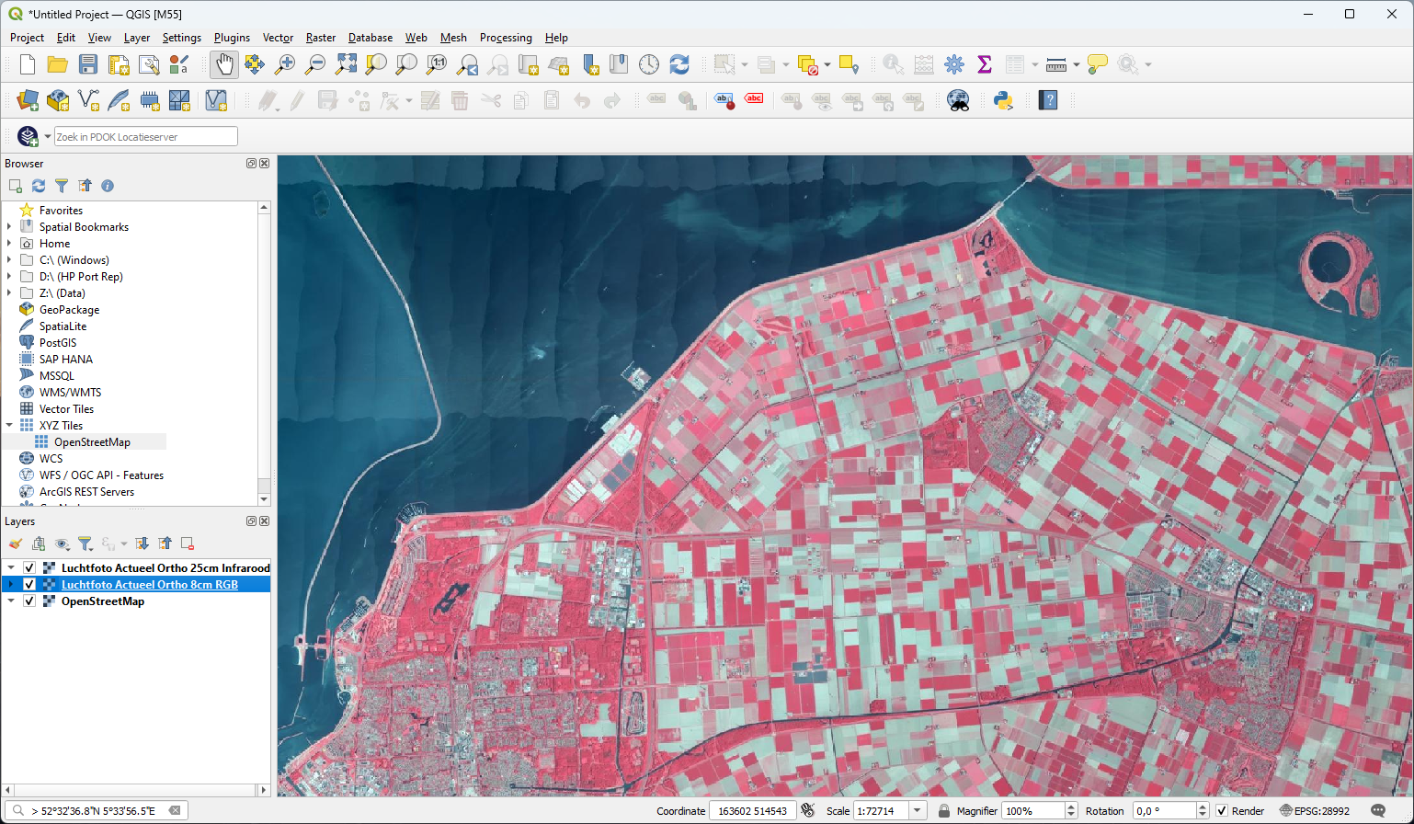1414x824 pixels.
Task: Select the Pan Map tool
Action: 223,64
